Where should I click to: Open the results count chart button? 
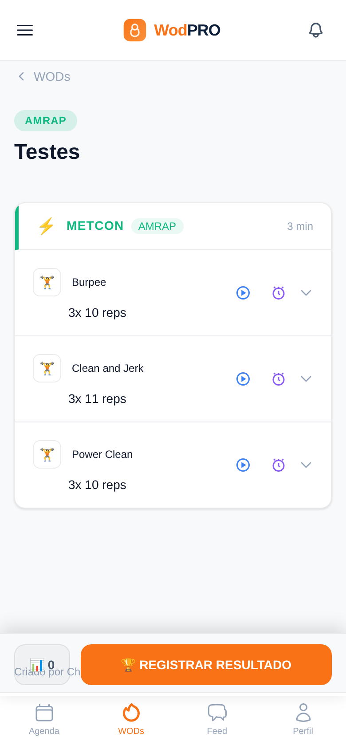point(42,665)
